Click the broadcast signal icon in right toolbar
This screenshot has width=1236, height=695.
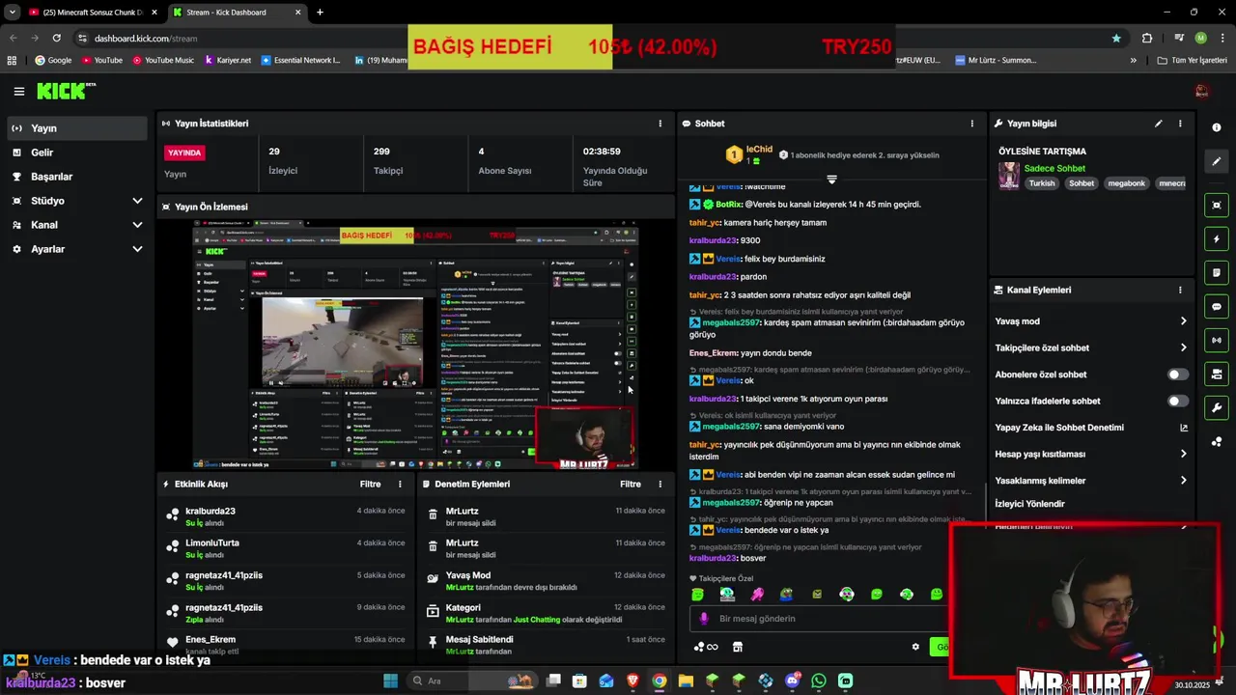[x=1217, y=340]
